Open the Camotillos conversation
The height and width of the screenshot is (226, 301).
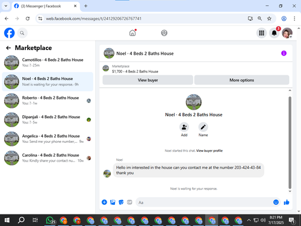point(48,63)
